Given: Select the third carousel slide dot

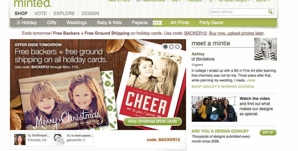Looking at the screenshot, I should (177, 47).
